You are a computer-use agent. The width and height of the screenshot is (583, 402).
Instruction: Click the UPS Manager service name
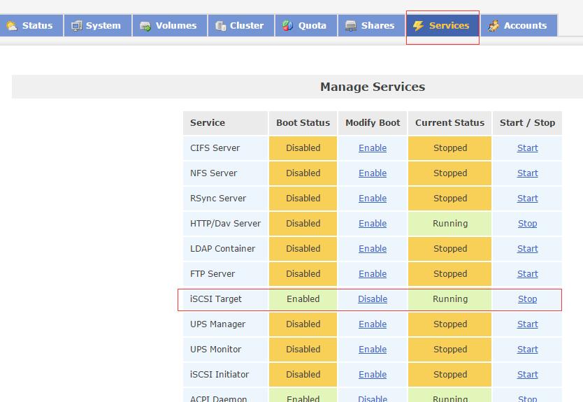click(217, 324)
